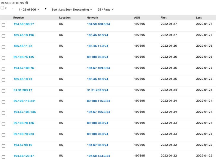Click the info icon next to Resolutions

[27, 3]
